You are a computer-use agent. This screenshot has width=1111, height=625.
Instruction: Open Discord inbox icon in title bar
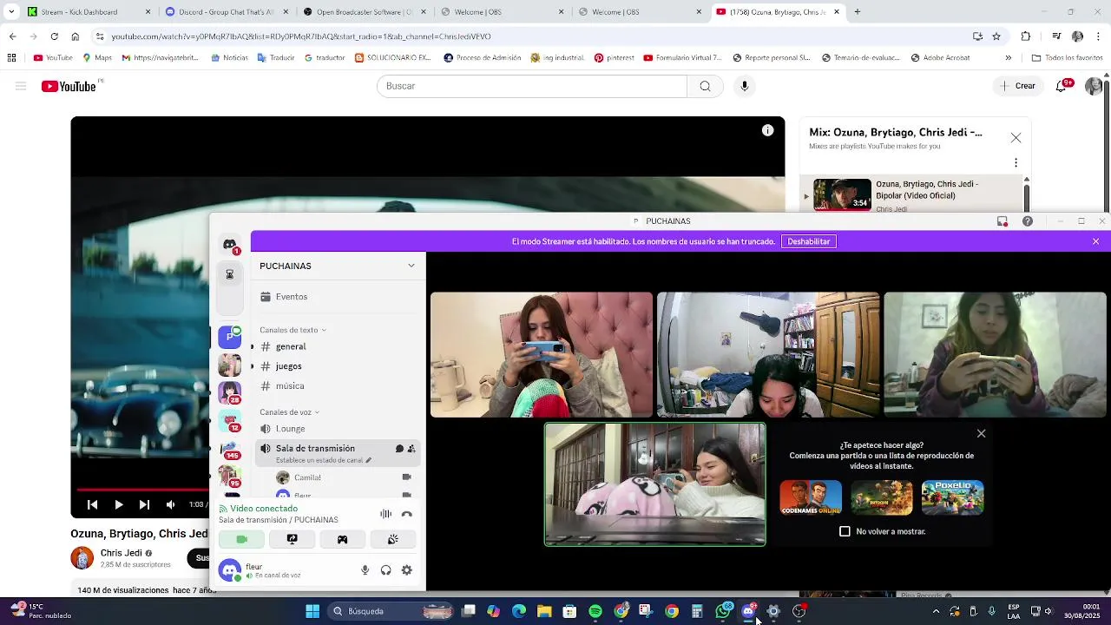(1003, 221)
